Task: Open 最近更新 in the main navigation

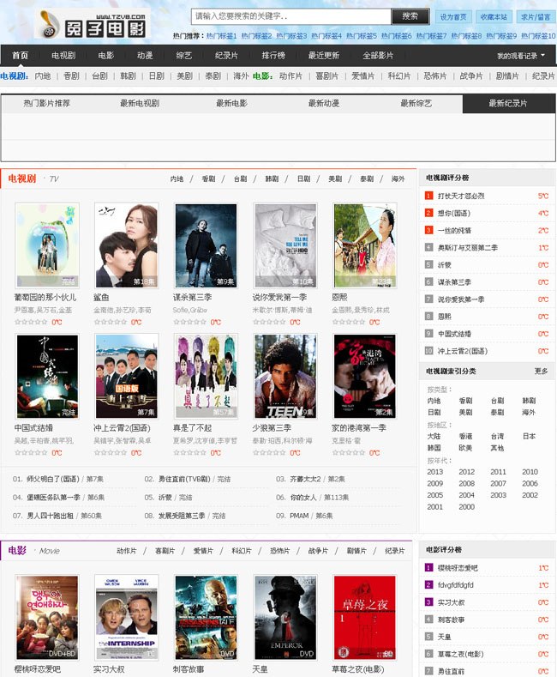Action: [323, 55]
